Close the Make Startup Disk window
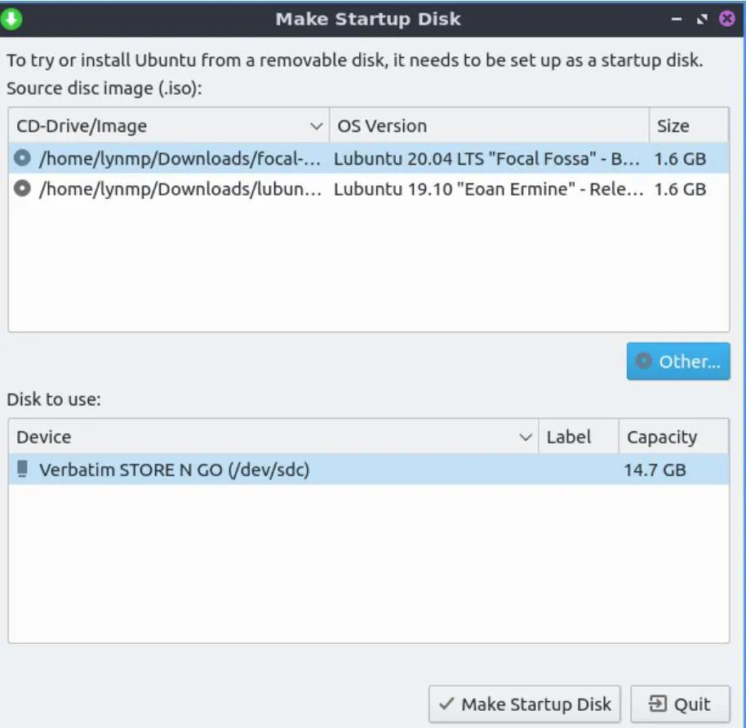Screen dimensions: 746x728 coord(726,19)
